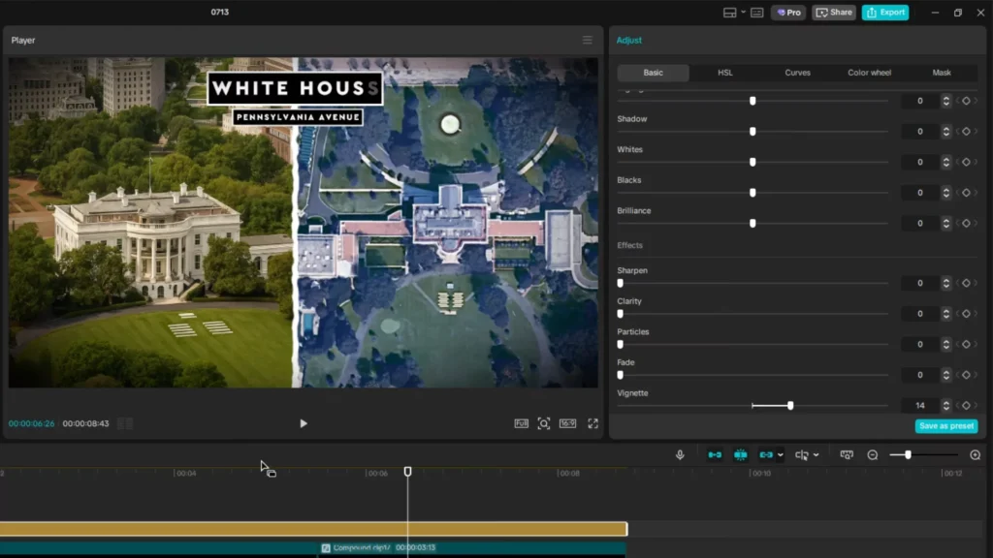Open the 16:9 aspect ratio selector

tap(568, 424)
